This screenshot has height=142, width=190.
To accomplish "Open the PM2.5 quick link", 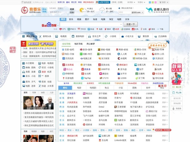I will pyautogui.click(x=72, y=29).
